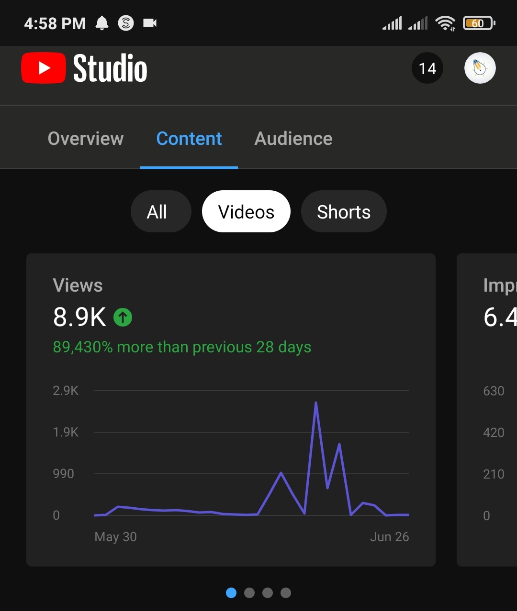Tap the Jun 26 axis label
Viewport: 517px width, 611px height.
tap(389, 537)
